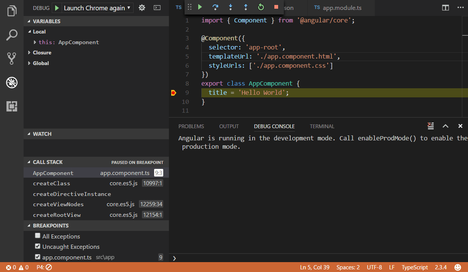Click UTF-8 in the status bar

tap(374, 267)
